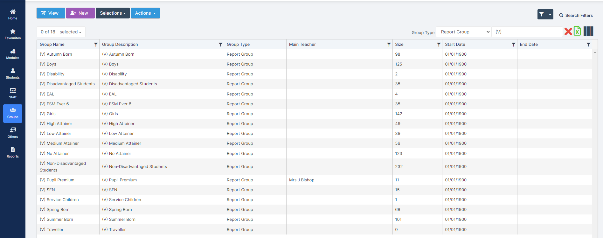Expand the Selections dropdown
This screenshot has width=603, height=238.
click(113, 13)
